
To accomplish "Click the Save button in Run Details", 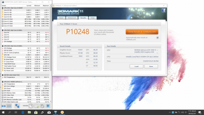I will (x=151, y=66).
